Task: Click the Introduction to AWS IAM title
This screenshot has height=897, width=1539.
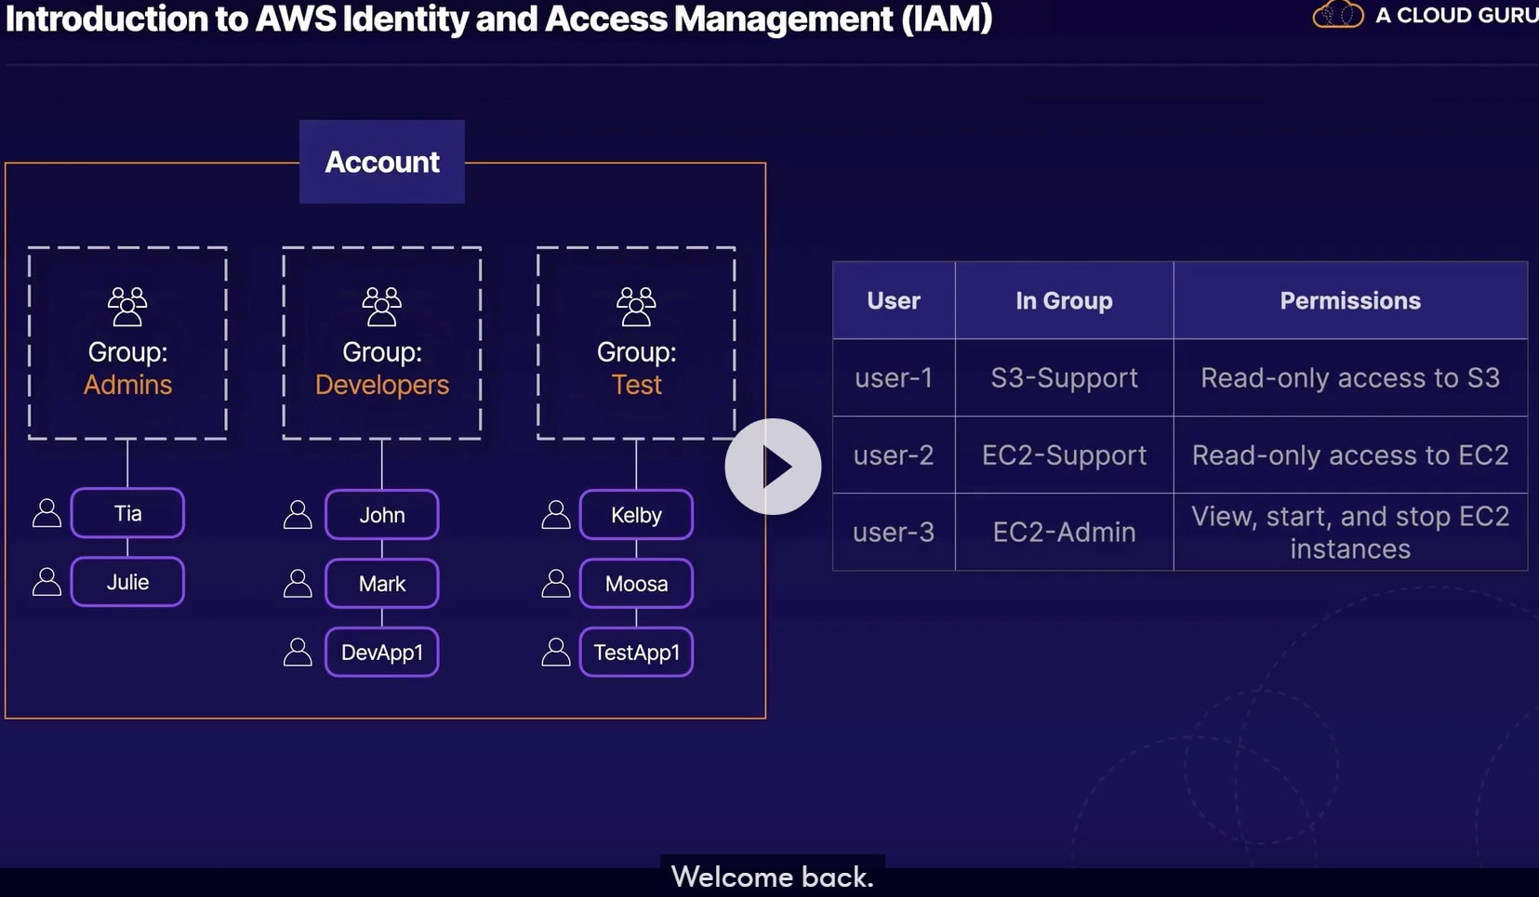Action: (x=499, y=19)
